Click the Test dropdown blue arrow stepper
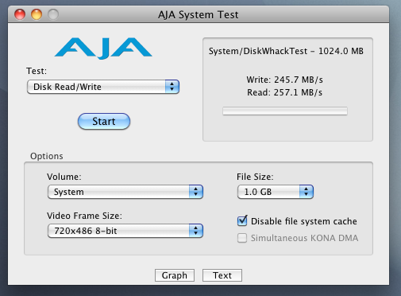Screen dimensions: 401x296 172,87
